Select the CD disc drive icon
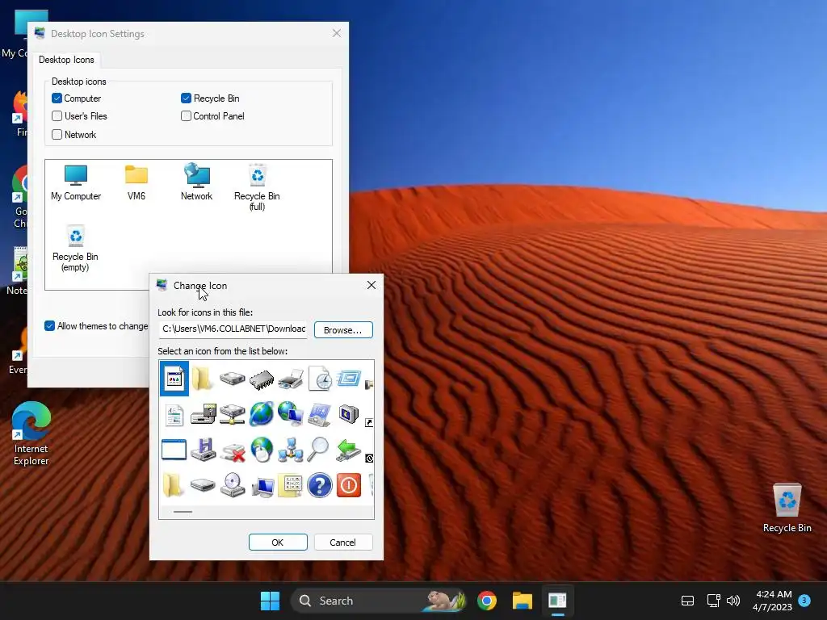The image size is (827, 620). click(233, 485)
